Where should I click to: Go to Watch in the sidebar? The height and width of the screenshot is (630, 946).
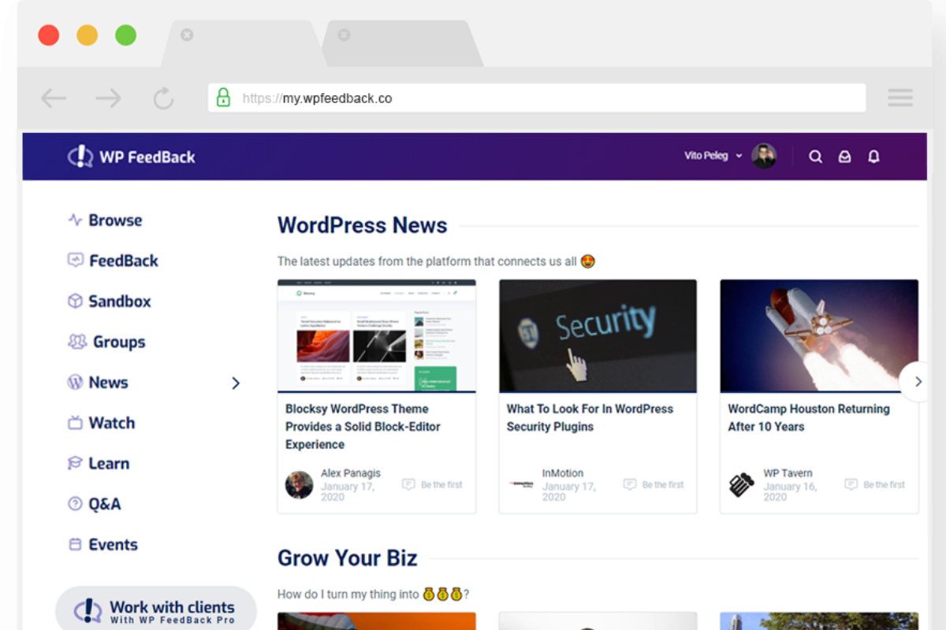112,423
